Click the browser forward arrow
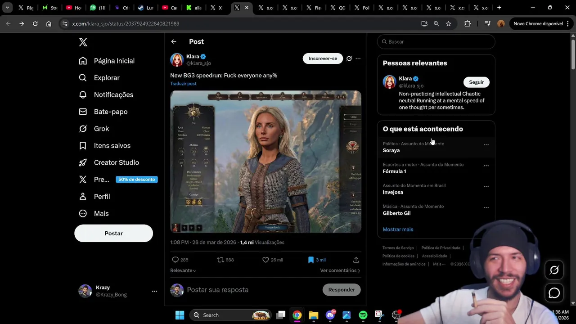576x324 pixels. coord(22,24)
